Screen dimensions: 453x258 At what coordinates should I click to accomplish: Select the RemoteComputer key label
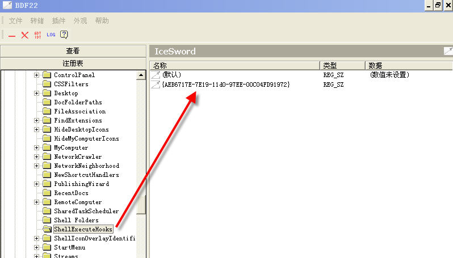(x=78, y=202)
